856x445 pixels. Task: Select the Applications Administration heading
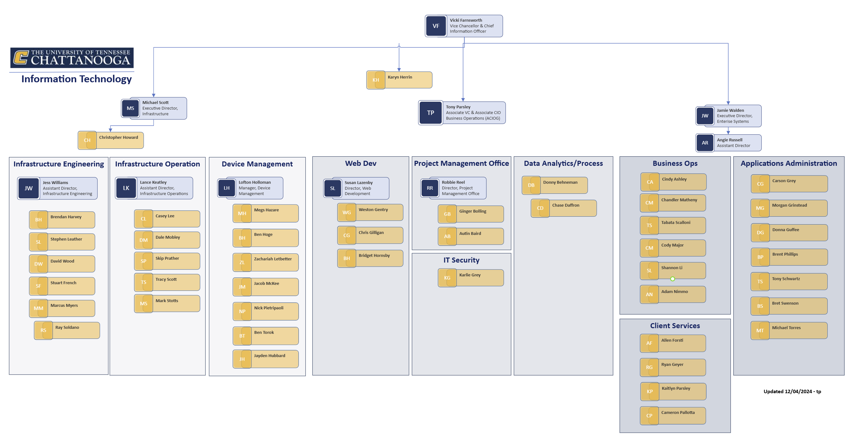pos(789,163)
